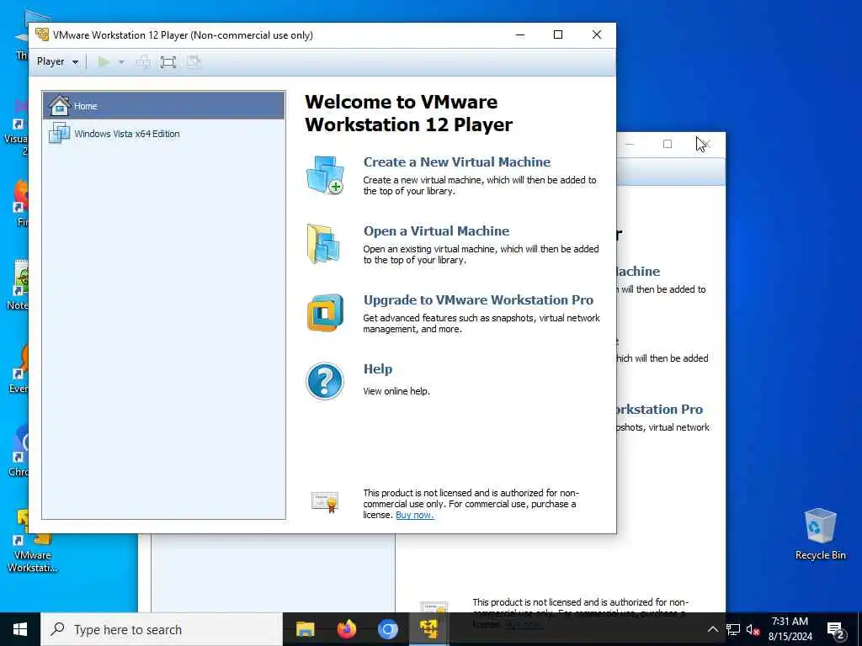Click "View online help." text
862x646 pixels.
coord(396,391)
